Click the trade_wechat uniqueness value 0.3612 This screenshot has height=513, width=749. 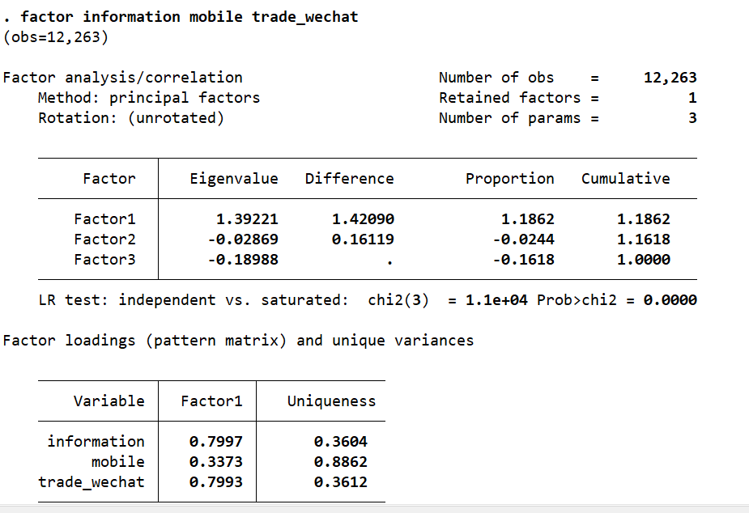(x=340, y=482)
